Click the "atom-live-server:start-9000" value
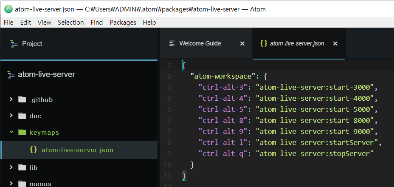394x187 pixels. pyautogui.click(x=315, y=131)
